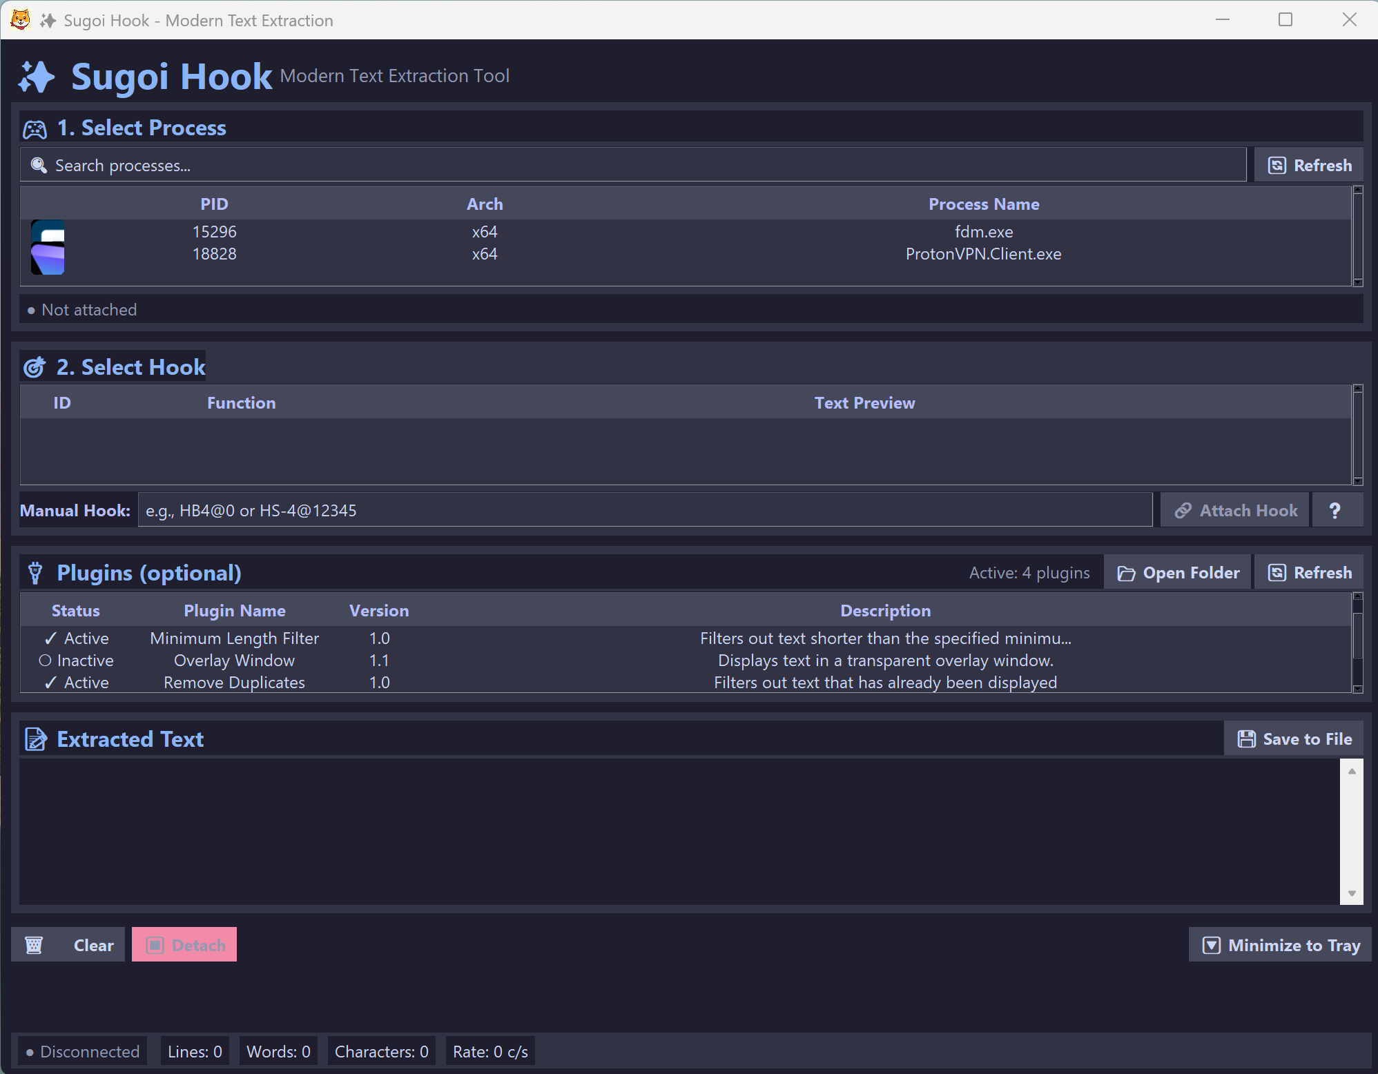1378x1074 pixels.
Task: Click the extracted text scroll-down arrow
Action: (1351, 893)
